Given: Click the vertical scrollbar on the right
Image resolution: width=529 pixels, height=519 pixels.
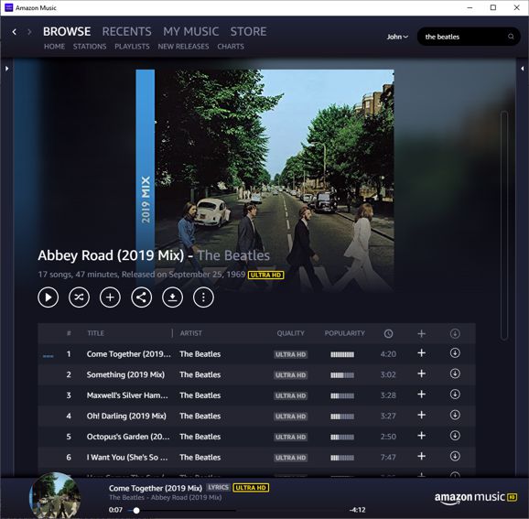Looking at the screenshot, I should [x=504, y=225].
